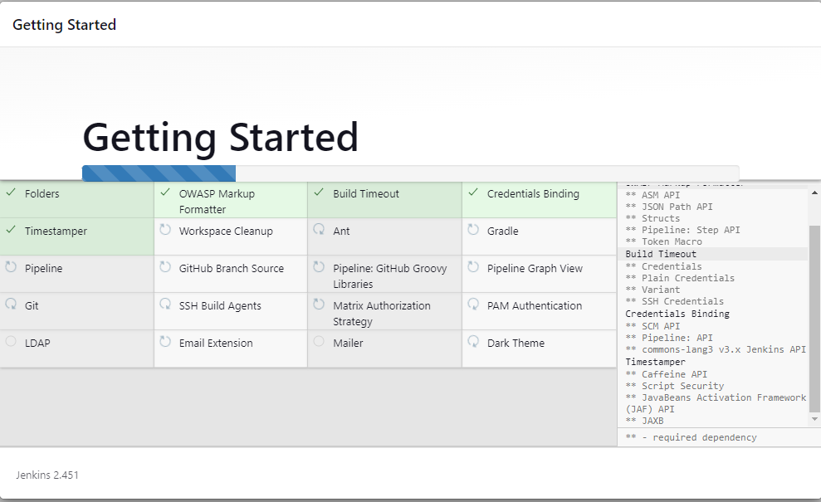Click the Build Timeout plugin name in grid

click(x=366, y=193)
